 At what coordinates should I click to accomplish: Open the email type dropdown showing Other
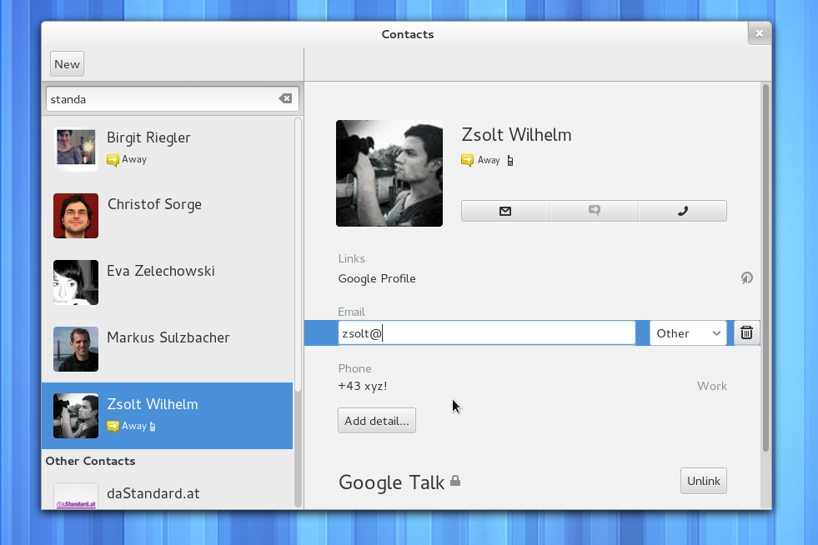coord(688,332)
